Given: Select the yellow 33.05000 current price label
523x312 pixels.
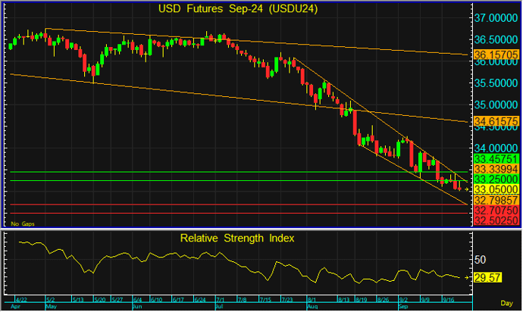Looking at the screenshot, I should [496, 189].
